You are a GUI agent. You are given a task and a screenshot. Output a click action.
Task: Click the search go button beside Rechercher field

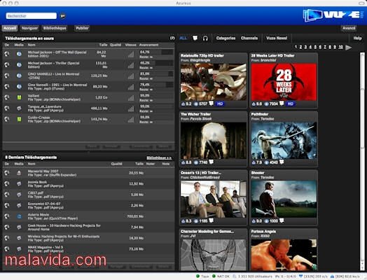63,16
